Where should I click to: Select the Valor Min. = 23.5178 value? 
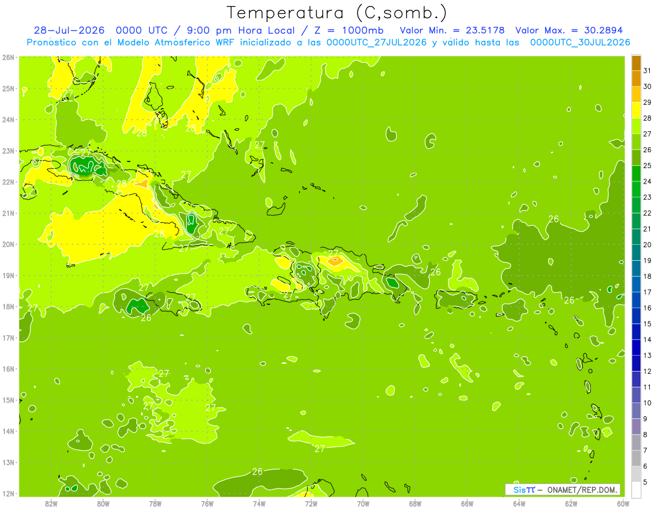452,30
